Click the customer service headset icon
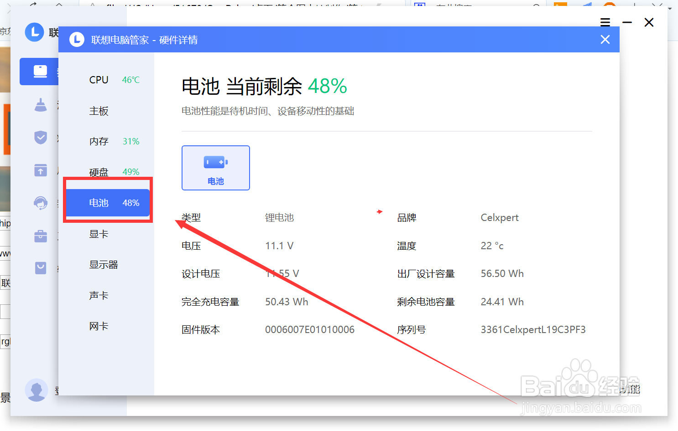Screen dimensions: 678x431 (41, 203)
